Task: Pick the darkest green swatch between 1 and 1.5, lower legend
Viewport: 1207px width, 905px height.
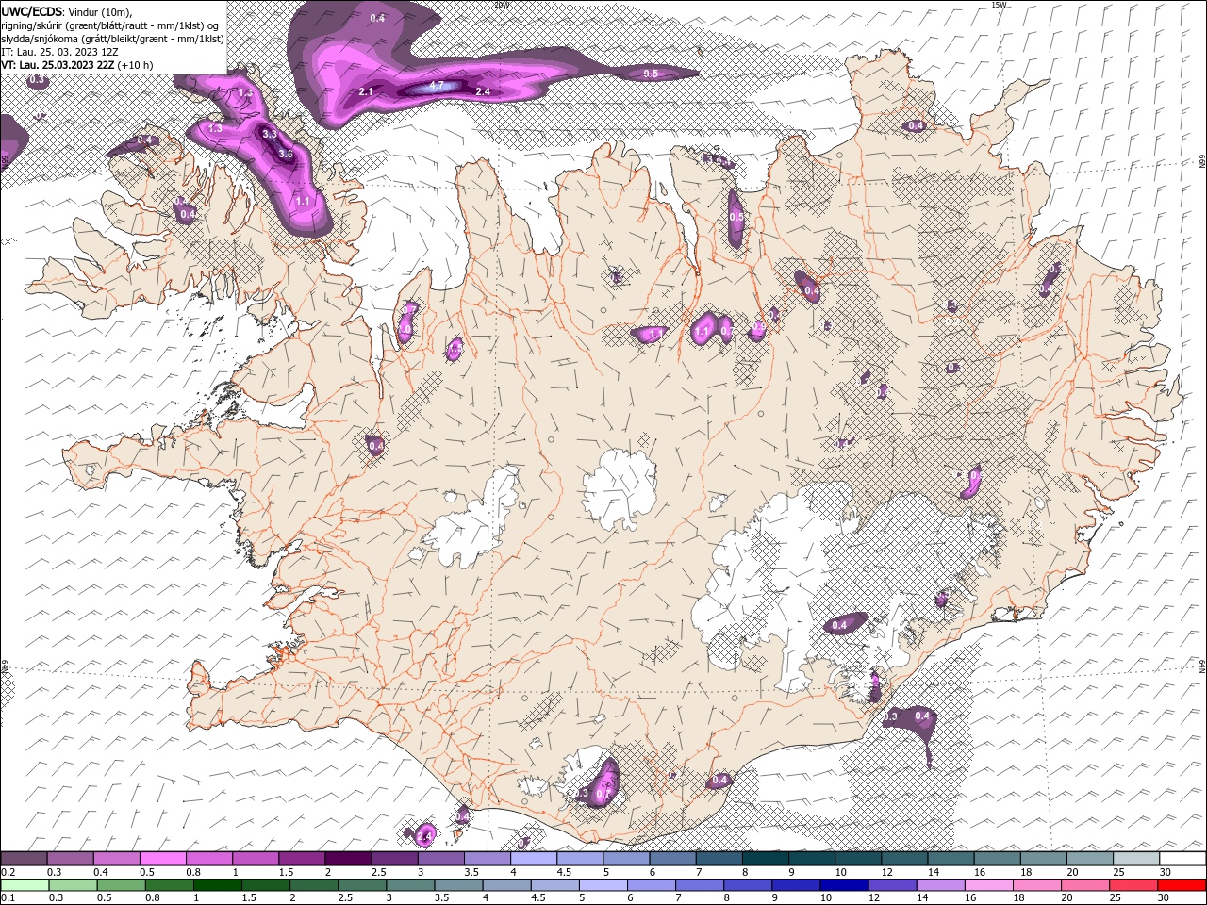Action: click(x=217, y=885)
